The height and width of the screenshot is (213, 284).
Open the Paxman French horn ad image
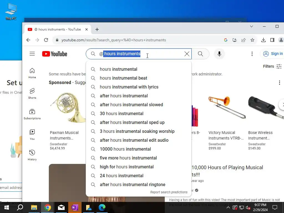[68, 108]
